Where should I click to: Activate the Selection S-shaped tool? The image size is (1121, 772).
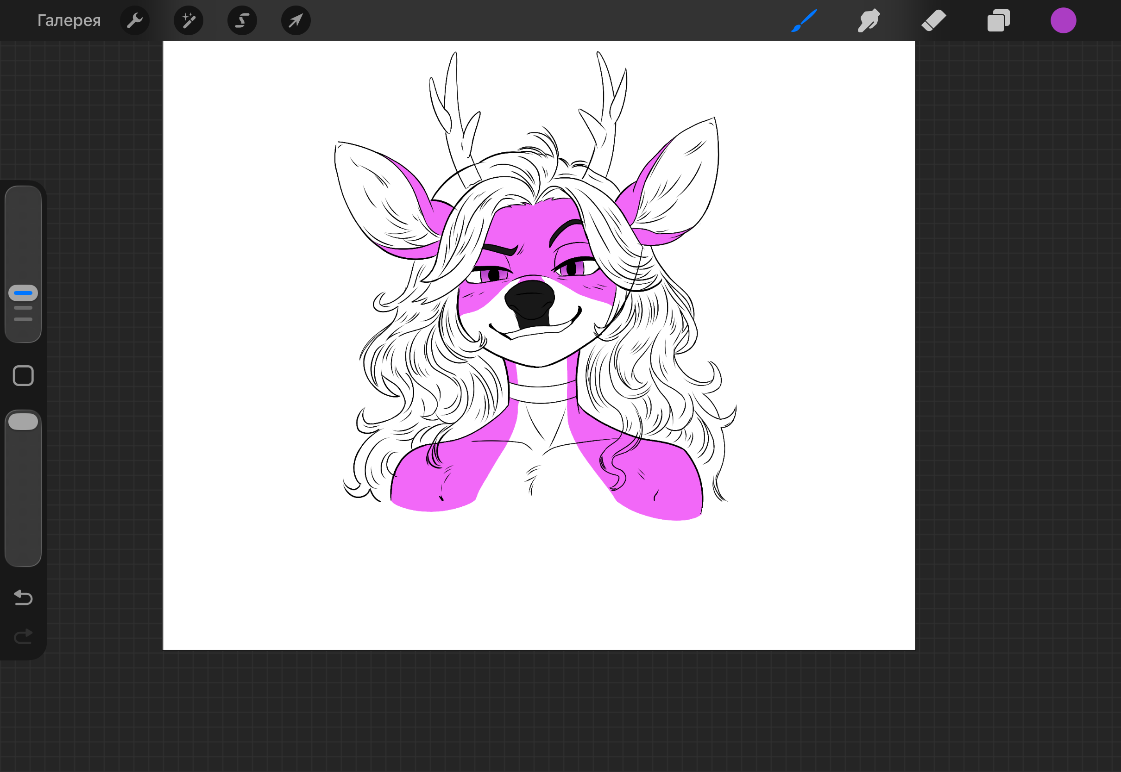tap(242, 20)
